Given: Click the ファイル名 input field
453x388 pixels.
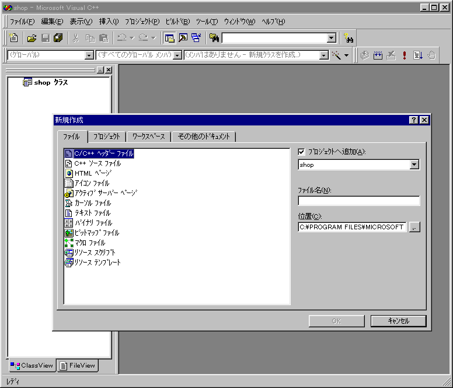Looking at the screenshot, I should point(359,201).
